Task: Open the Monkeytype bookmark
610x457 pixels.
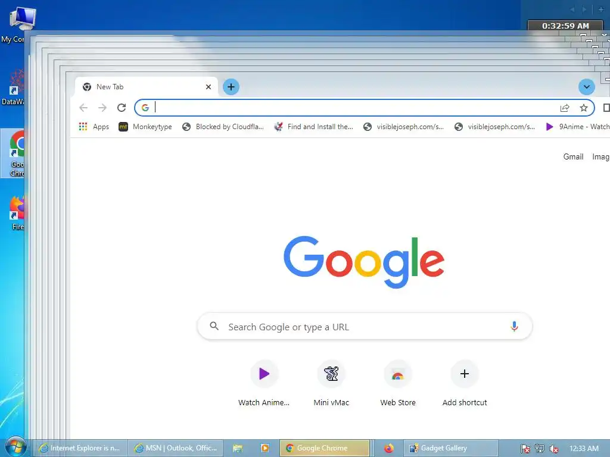Action: point(145,127)
